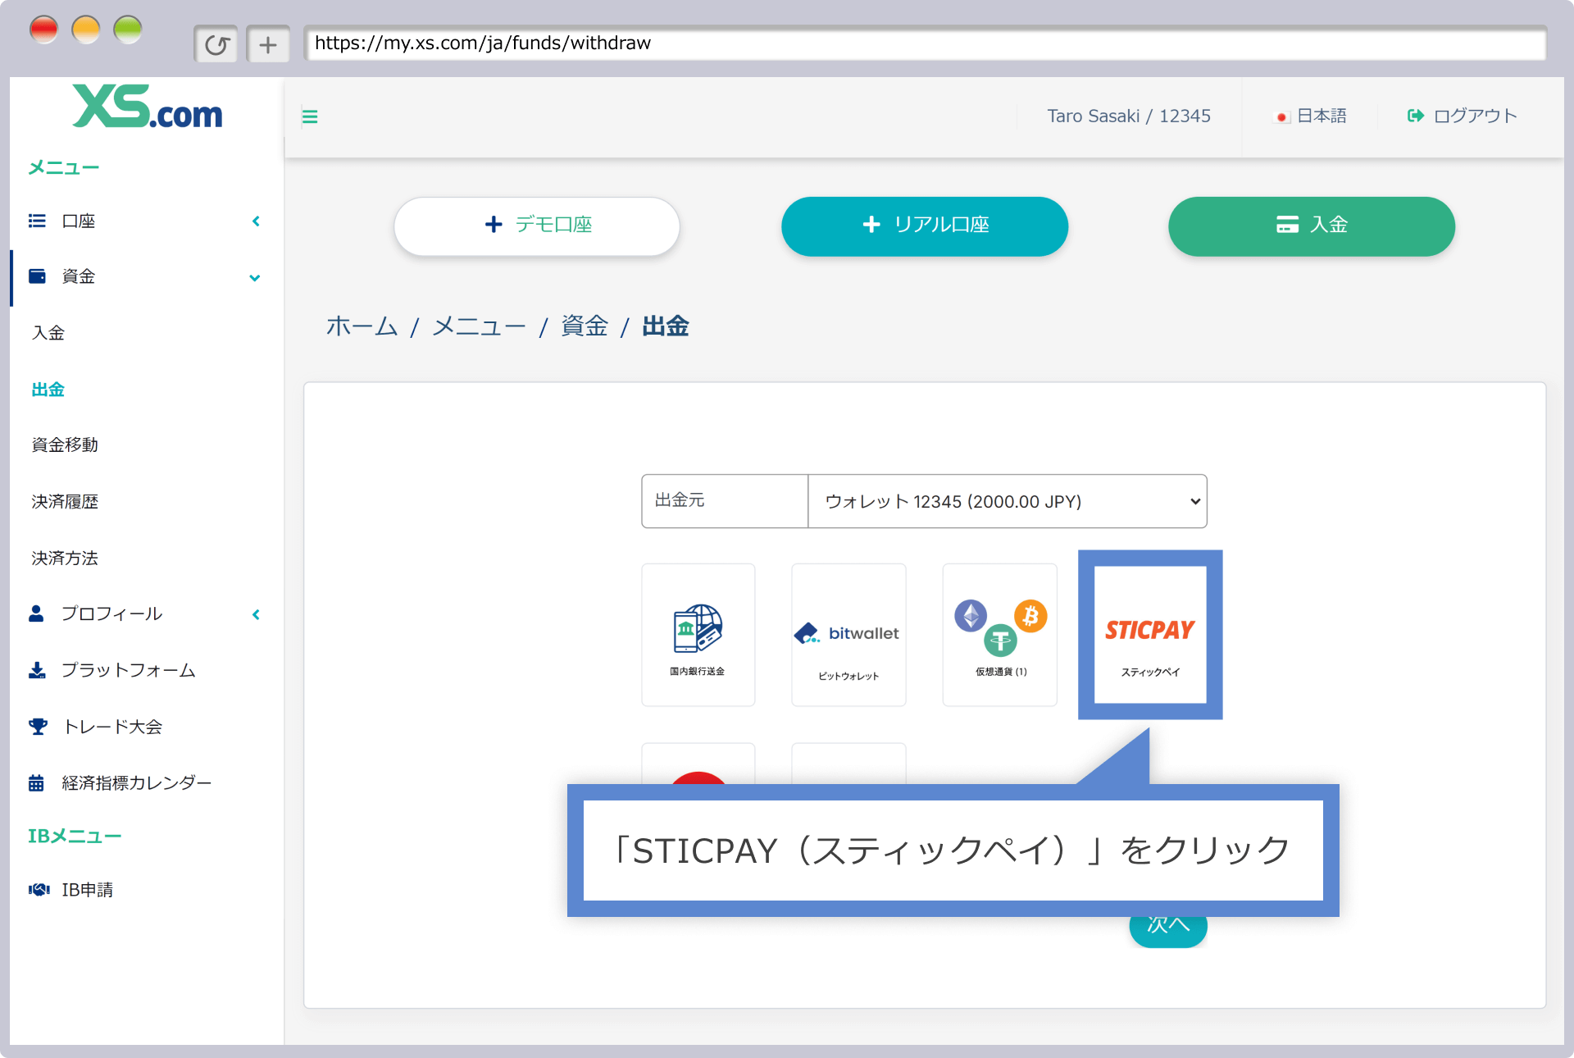The height and width of the screenshot is (1058, 1574).
Task: Select the 国内銀行送金 bank transfer method
Action: pyautogui.click(x=698, y=635)
